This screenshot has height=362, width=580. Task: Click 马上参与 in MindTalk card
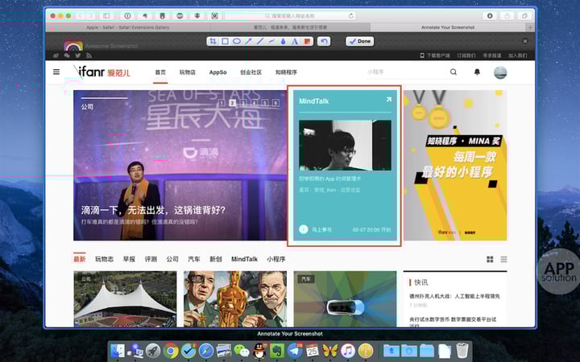[x=315, y=229]
